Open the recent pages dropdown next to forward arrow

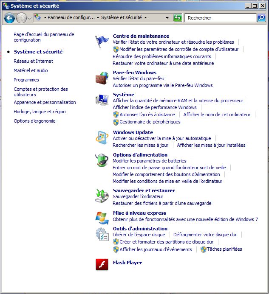pos(29,18)
